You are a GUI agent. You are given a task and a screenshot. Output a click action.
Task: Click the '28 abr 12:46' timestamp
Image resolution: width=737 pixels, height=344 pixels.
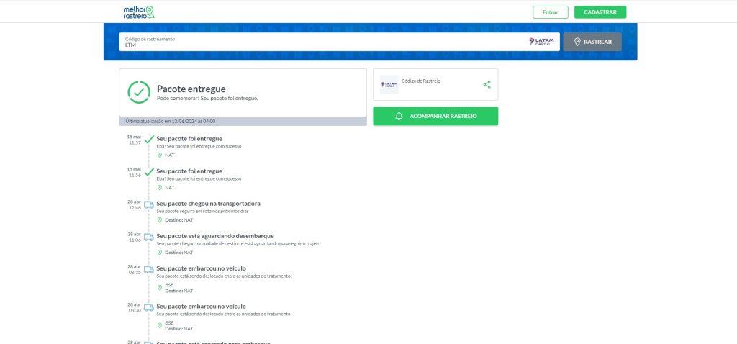(134, 204)
